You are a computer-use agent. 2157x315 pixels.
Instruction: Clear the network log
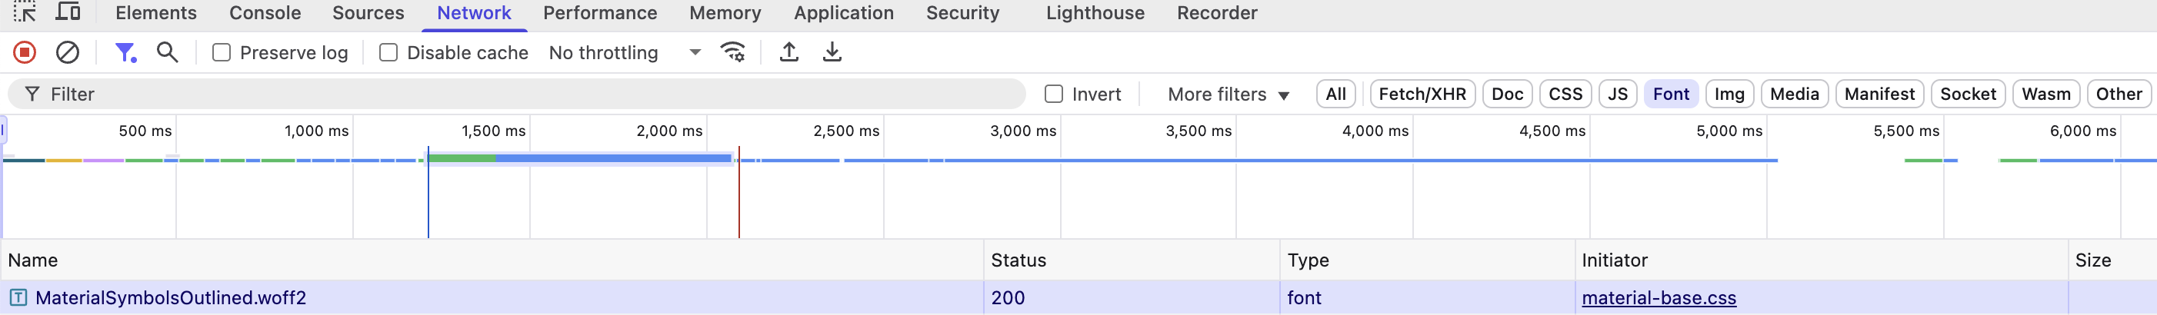click(x=68, y=53)
